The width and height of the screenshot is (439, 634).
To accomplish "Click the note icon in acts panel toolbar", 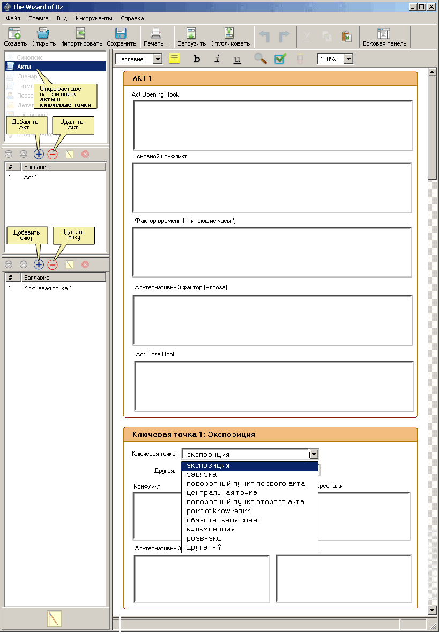I will [70, 154].
